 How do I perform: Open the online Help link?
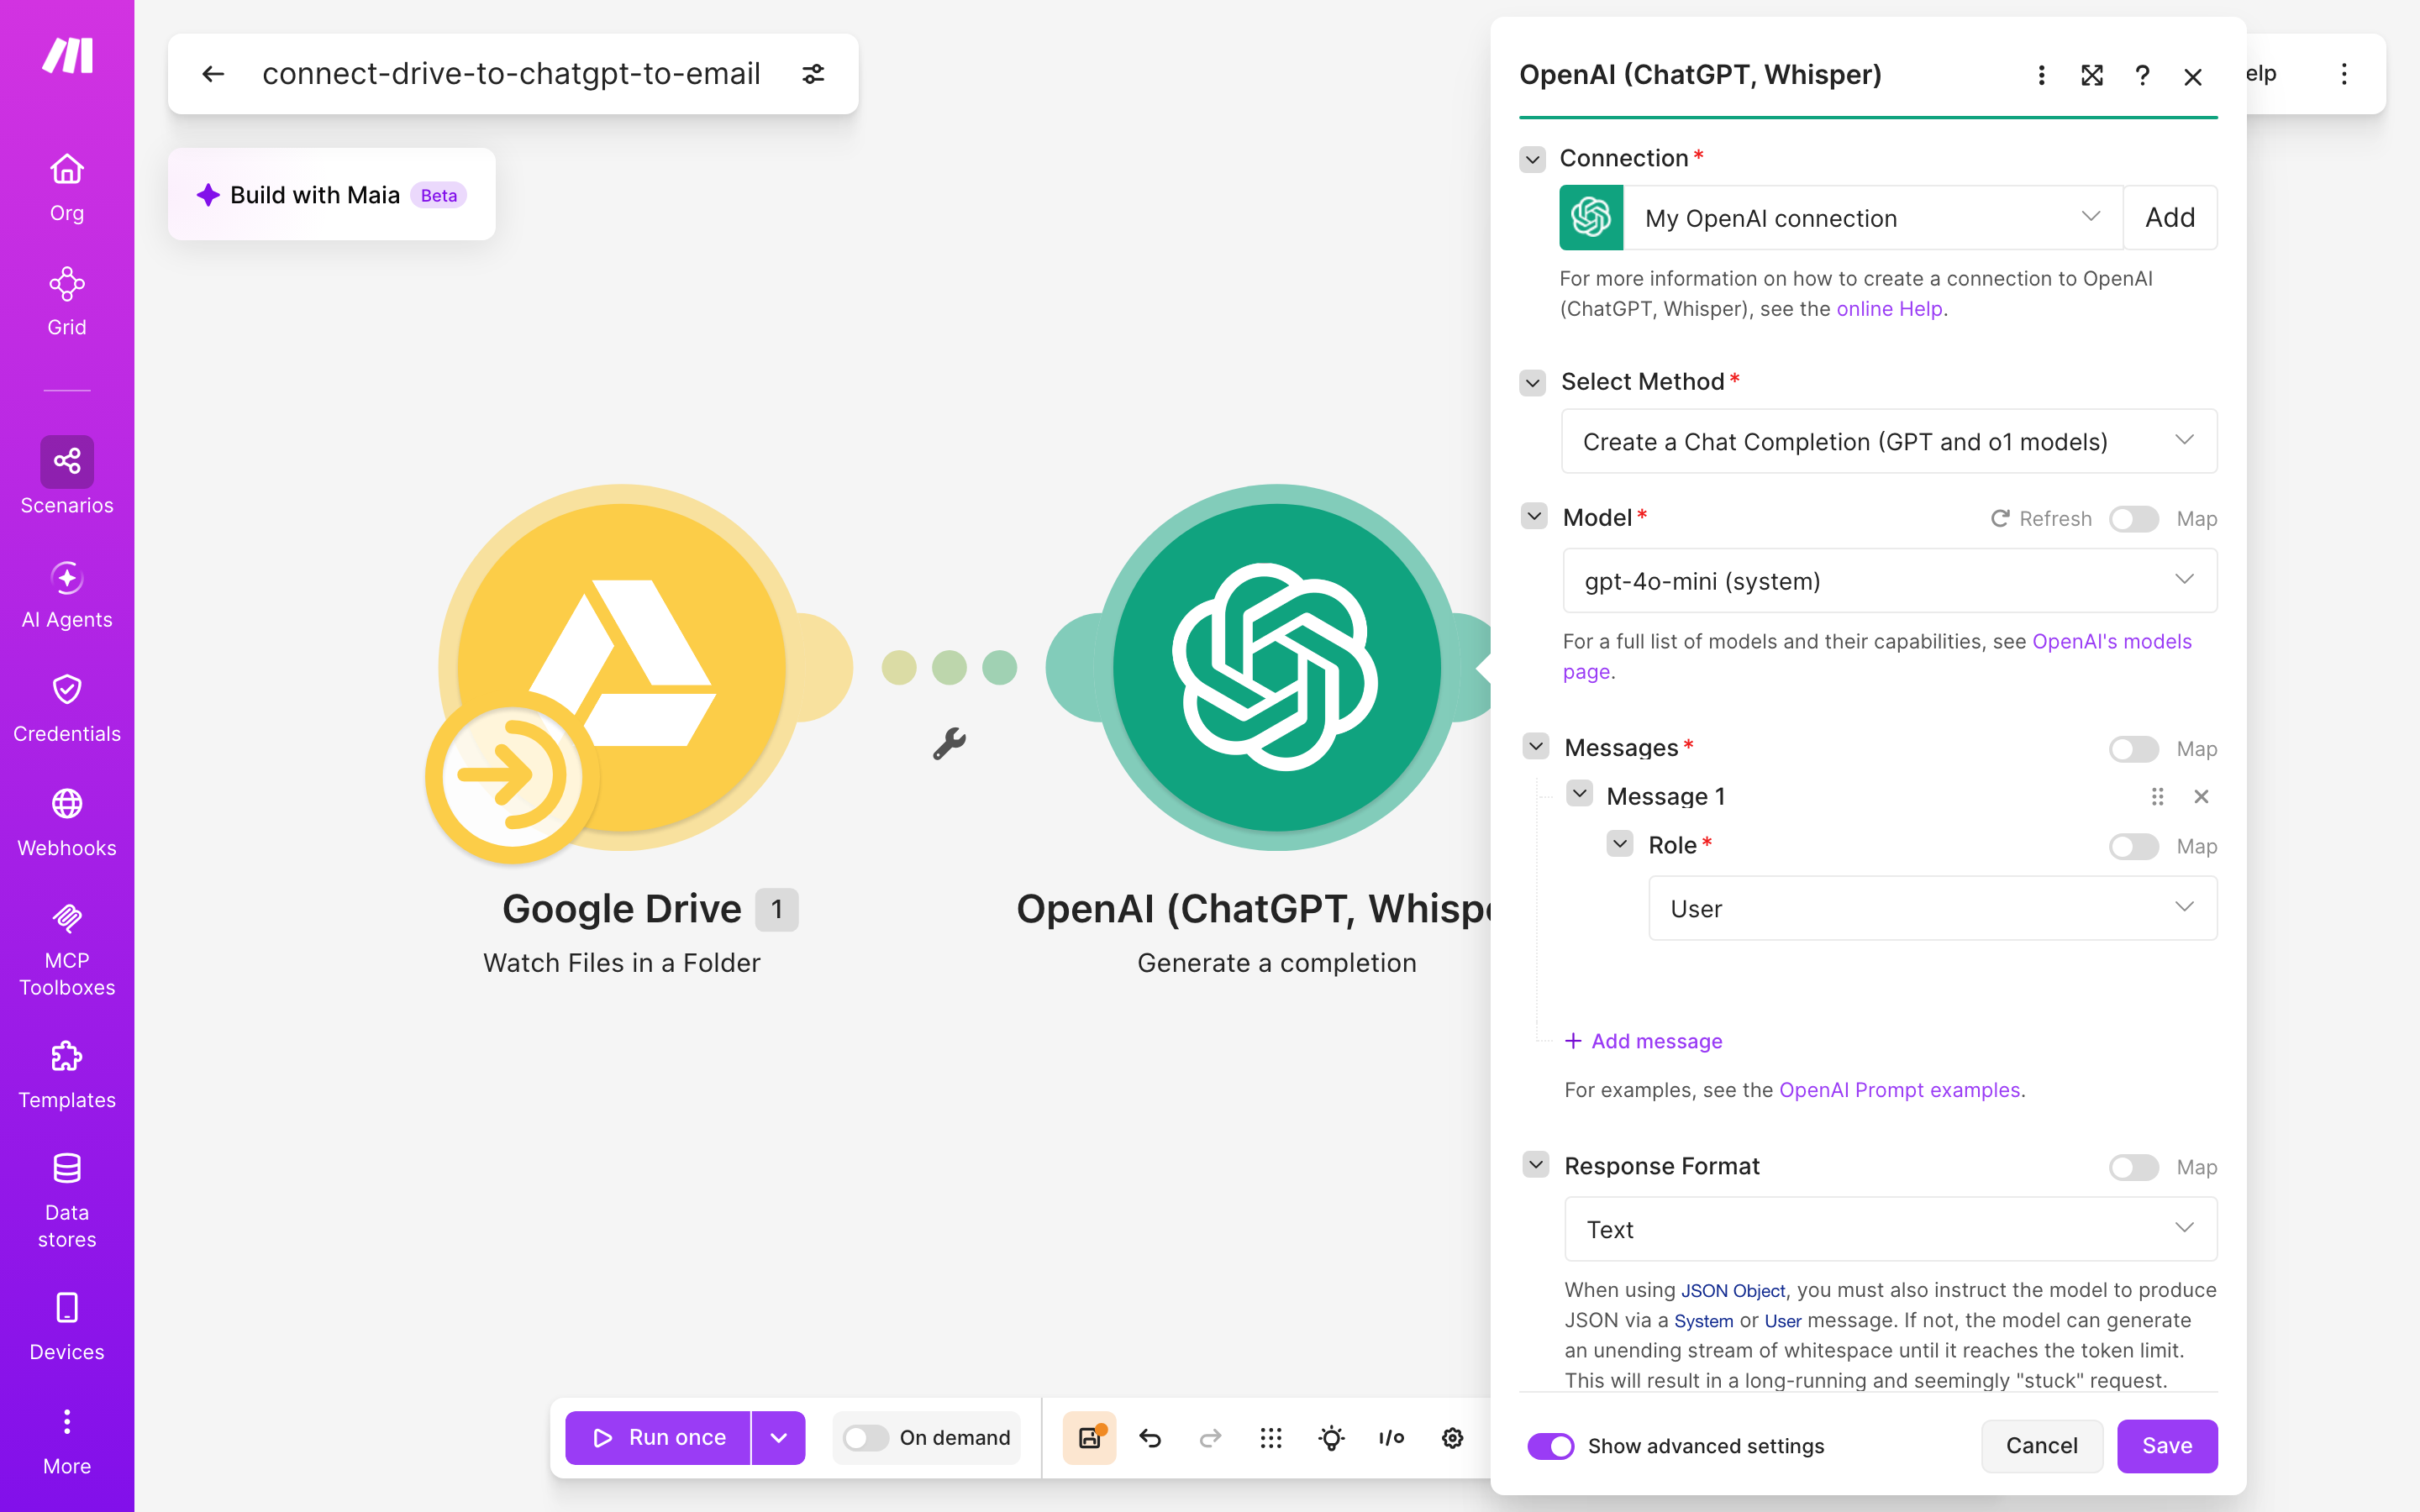[1889, 309]
